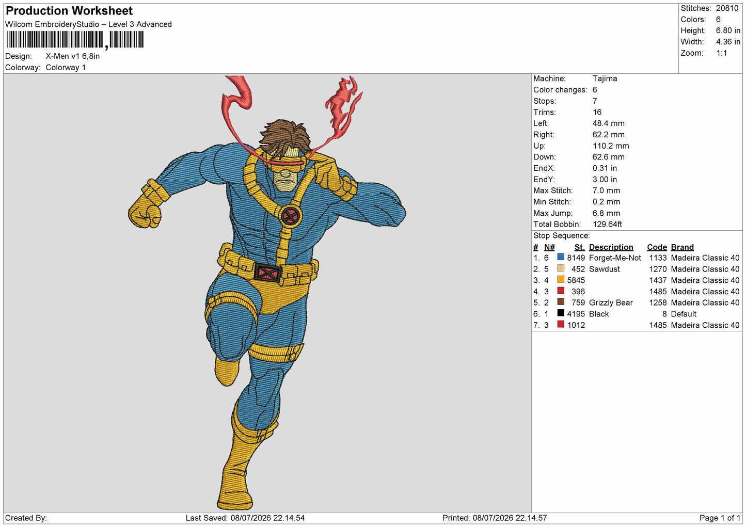Click the design name 'X-Men v1 6,8in'
This screenshot has height=527, width=746.
[73, 56]
